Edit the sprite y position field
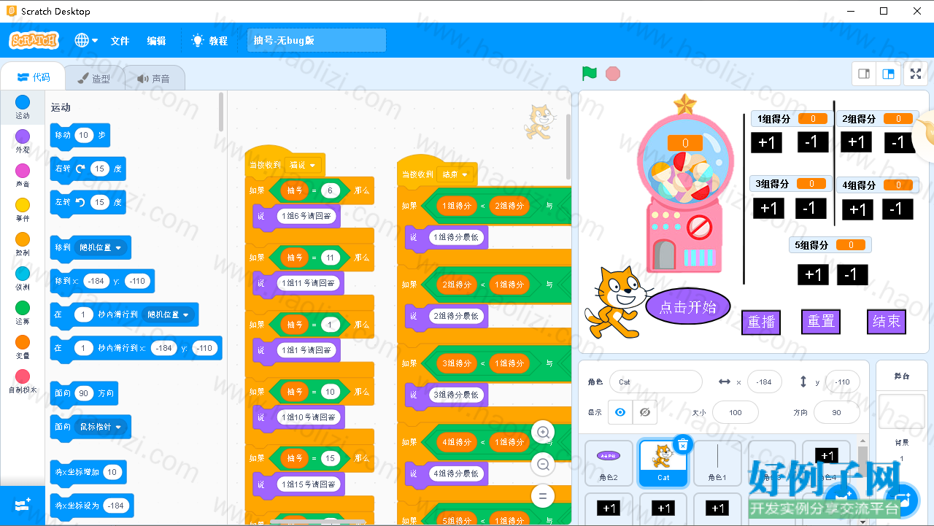This screenshot has height=526, width=934. click(842, 382)
